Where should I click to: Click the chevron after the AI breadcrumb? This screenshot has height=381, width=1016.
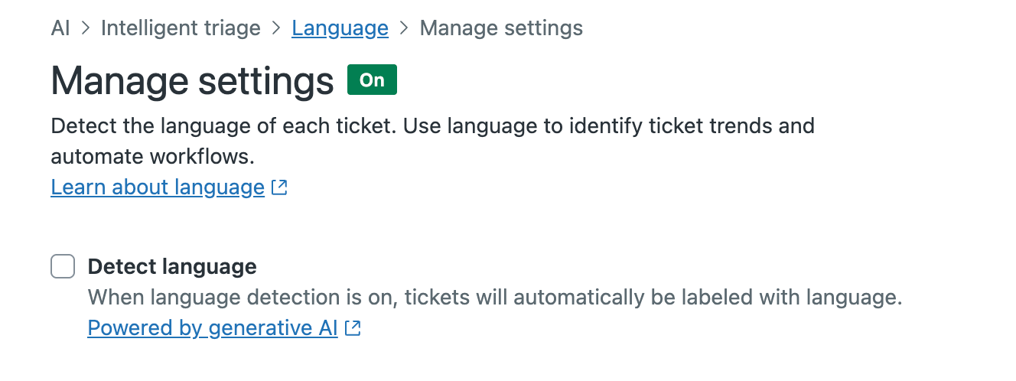(86, 28)
